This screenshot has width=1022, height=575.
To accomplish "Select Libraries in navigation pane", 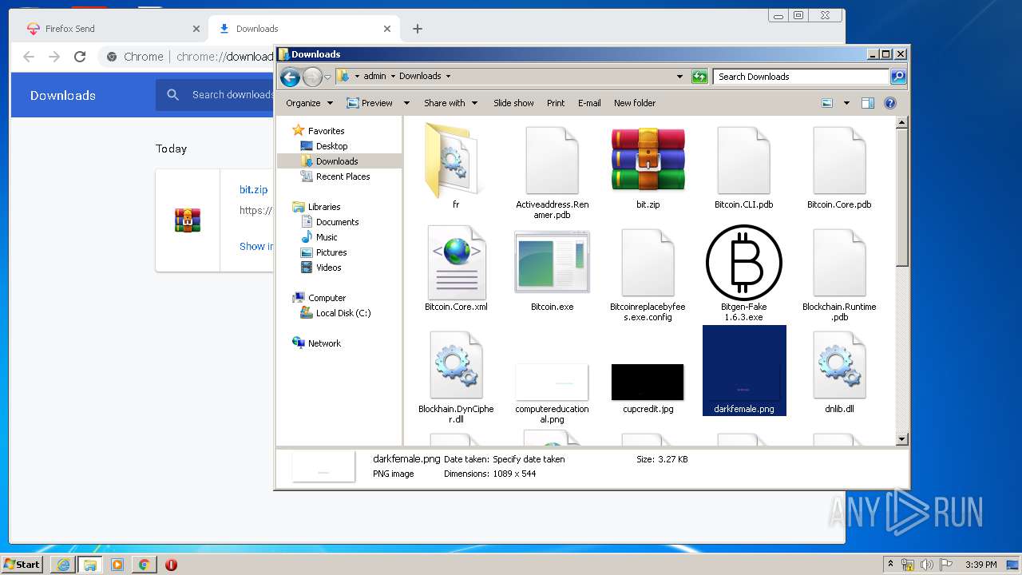I will (x=324, y=207).
